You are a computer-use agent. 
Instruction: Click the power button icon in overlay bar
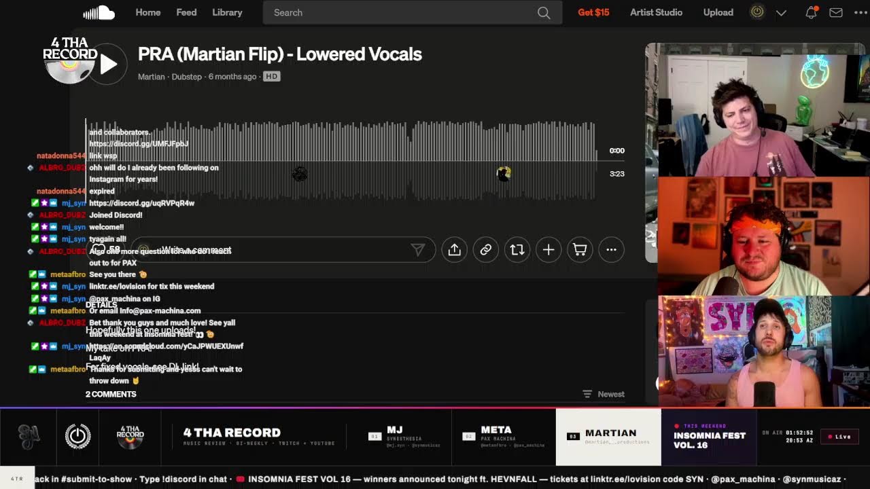click(x=77, y=436)
